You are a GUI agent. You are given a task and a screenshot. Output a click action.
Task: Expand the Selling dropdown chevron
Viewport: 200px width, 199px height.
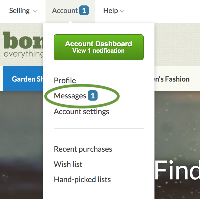[35, 11]
